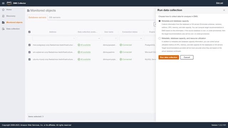Screen dimensions: 228x128
Task: Open the Connection status filter dropdown
Action: click(x=131, y=38)
